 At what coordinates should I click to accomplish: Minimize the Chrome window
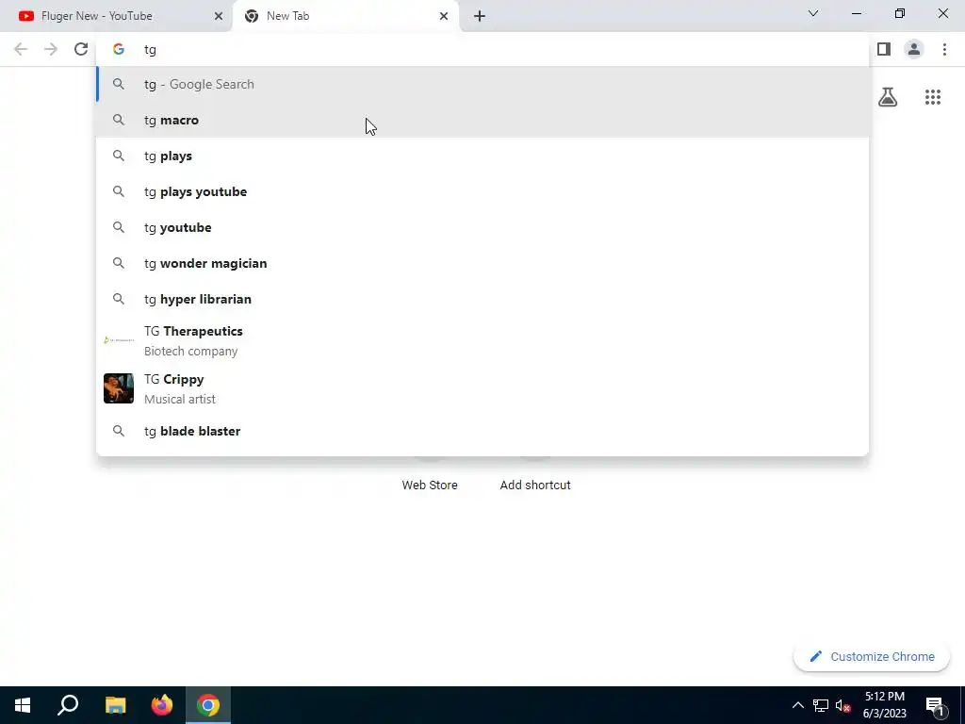857,13
